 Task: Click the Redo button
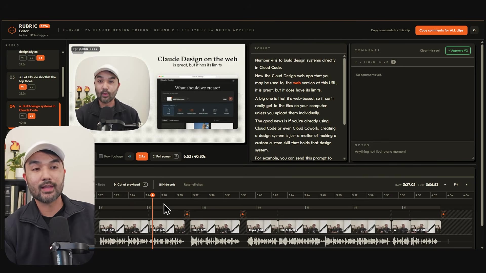100,185
